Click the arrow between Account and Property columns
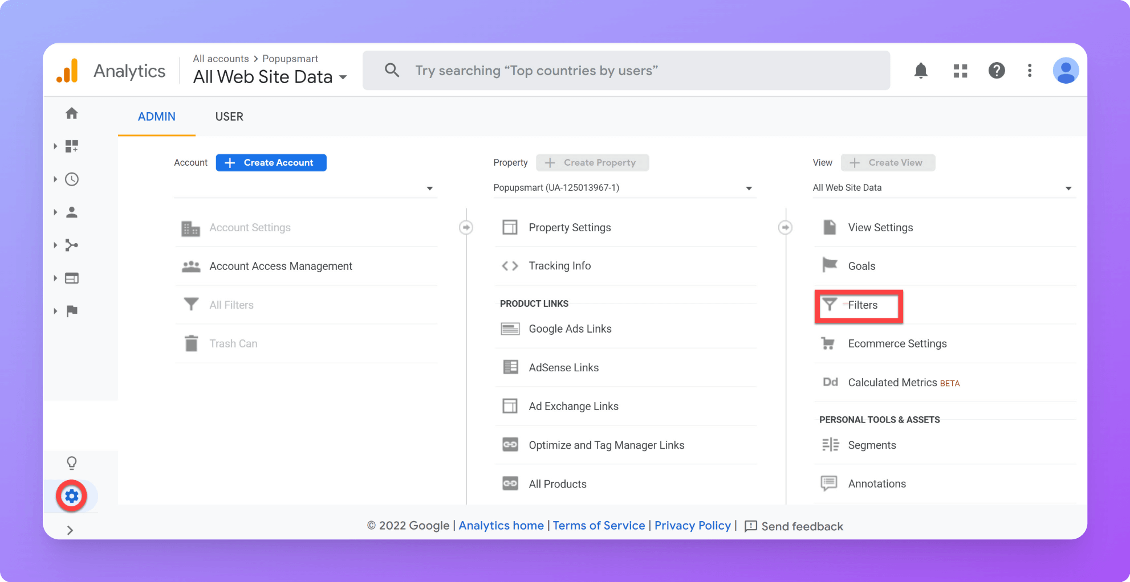Viewport: 1130px width, 582px height. tap(466, 228)
